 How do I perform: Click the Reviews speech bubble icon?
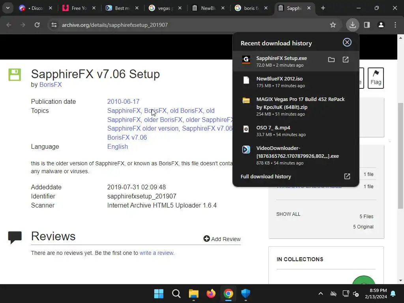pyautogui.click(x=15, y=237)
